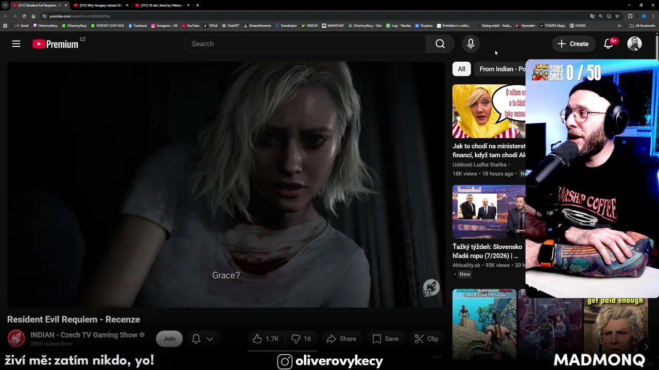This screenshot has height=370, width=659.
Task: Open the Gmail bookmark
Action: click(x=22, y=25)
